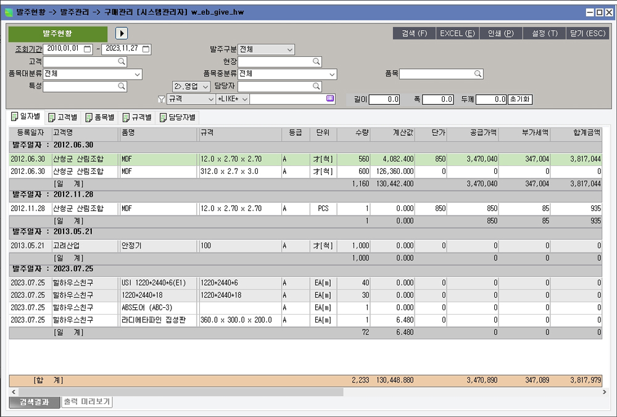Click the scrollbar left arrow
617x417 pixels.
14,392
